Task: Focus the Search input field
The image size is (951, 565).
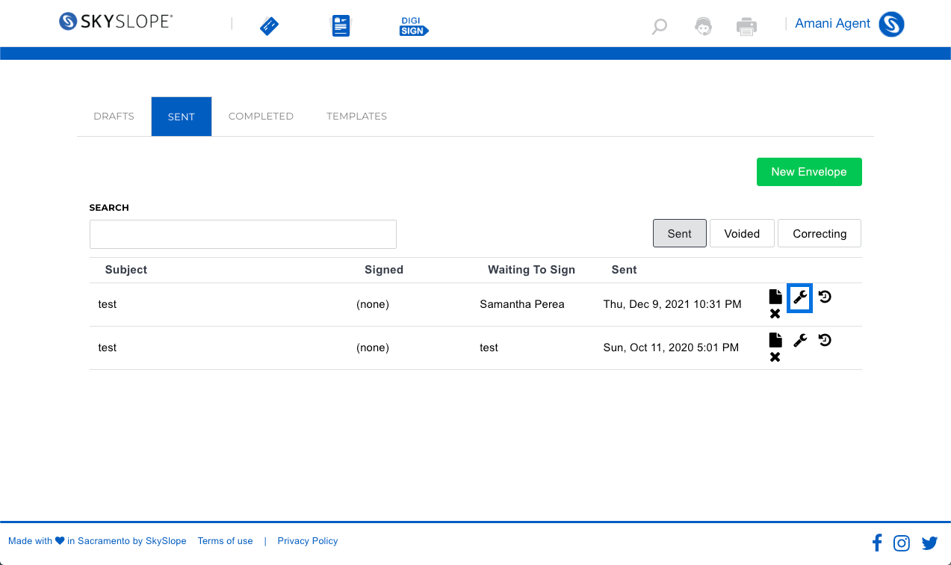Action: coord(243,234)
